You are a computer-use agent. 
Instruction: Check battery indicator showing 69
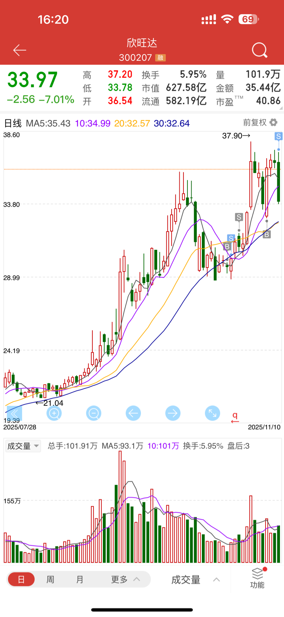coord(249,19)
